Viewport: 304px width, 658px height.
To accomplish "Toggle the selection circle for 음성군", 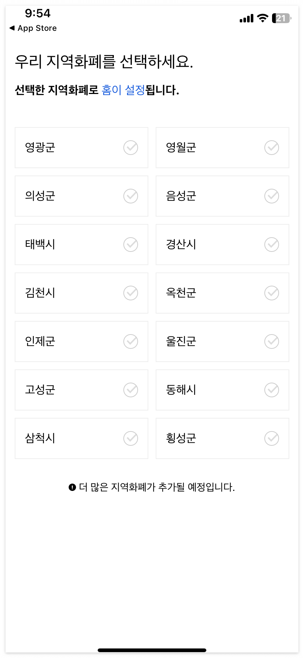I will click(x=271, y=196).
